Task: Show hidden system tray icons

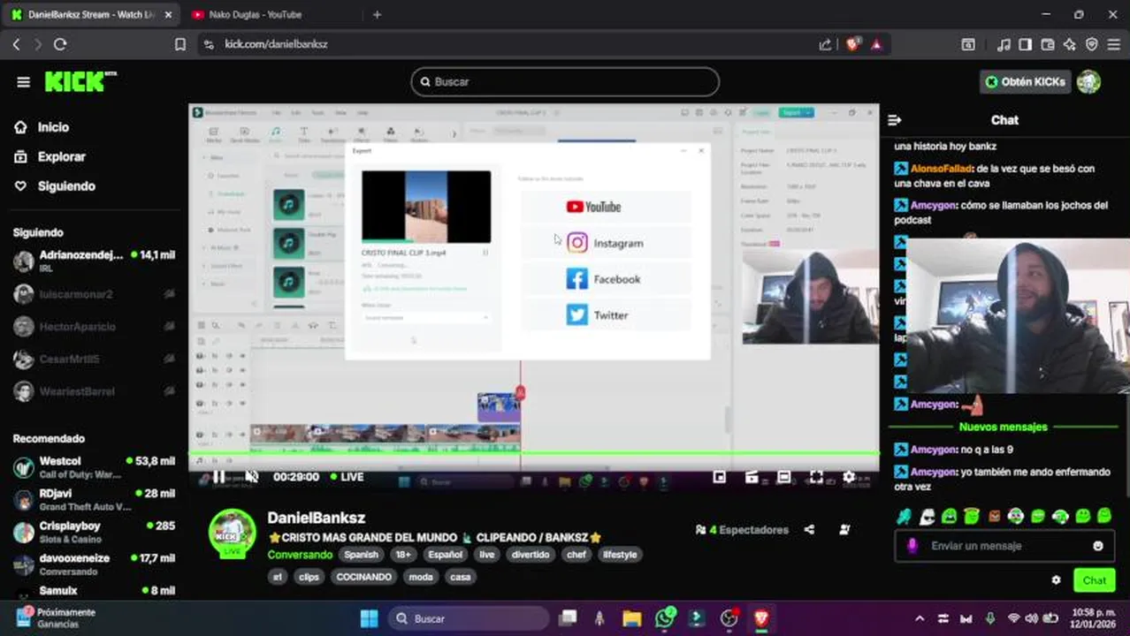Action: [920, 618]
